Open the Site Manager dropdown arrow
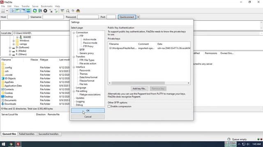This screenshot has height=147, width=263. (7, 11)
